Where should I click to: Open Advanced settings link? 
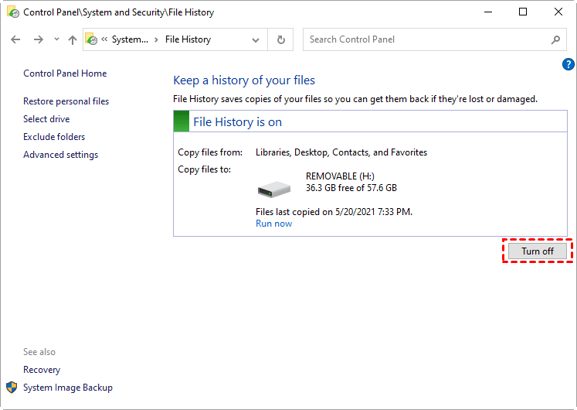click(60, 155)
